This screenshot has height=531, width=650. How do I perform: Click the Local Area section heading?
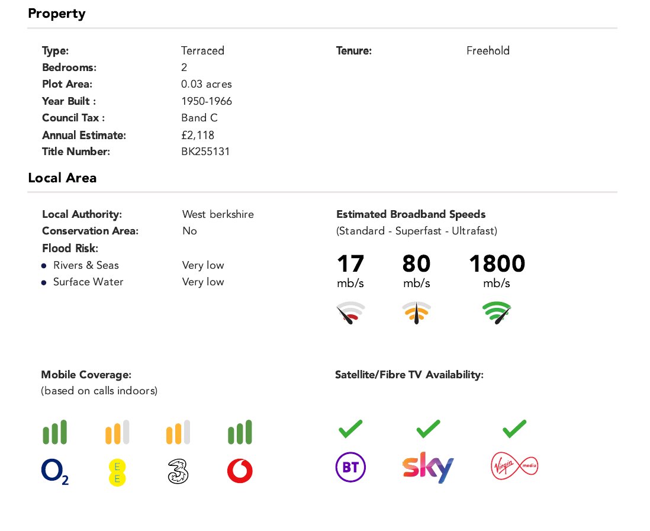click(x=62, y=178)
